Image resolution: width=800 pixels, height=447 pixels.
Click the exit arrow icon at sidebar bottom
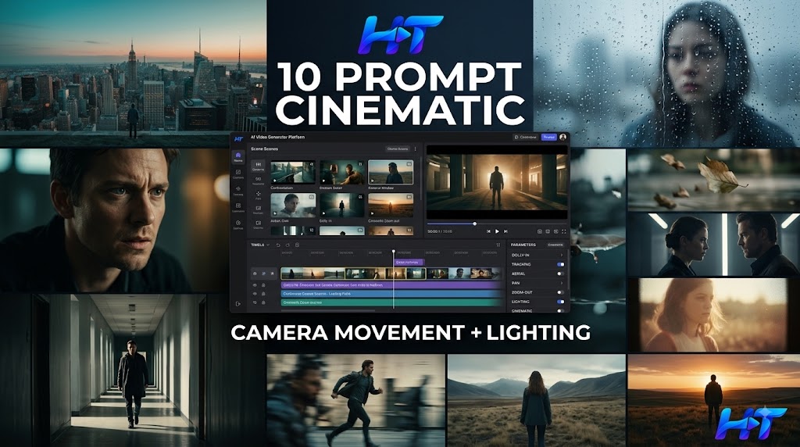[x=237, y=304]
